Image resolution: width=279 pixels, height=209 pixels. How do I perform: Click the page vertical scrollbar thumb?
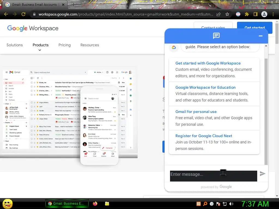[277, 33]
